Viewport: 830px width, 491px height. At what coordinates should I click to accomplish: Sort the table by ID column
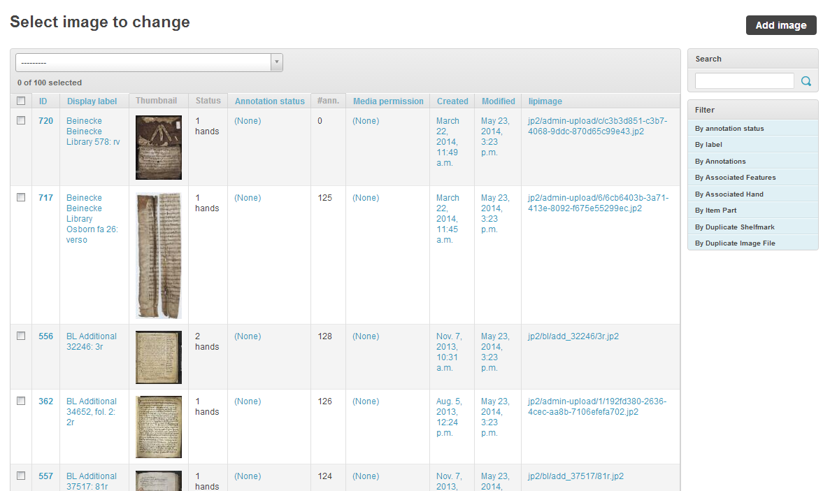(x=43, y=101)
